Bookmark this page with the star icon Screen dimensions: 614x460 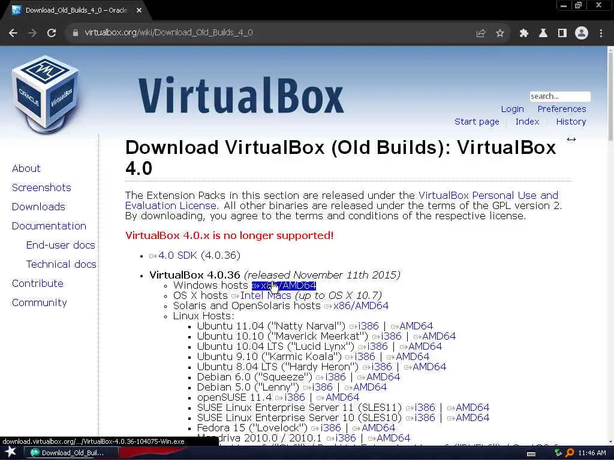[499, 34]
